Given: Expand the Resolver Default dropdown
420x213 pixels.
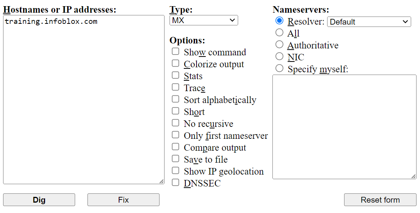Looking at the screenshot, I should pos(369,22).
